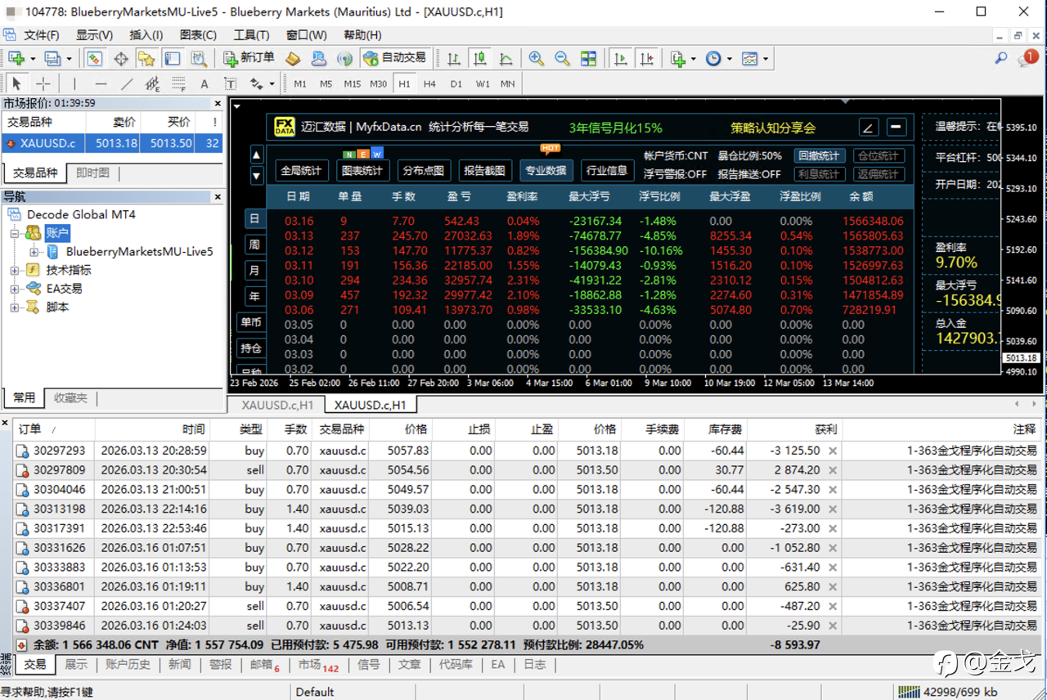Screen dimensions: 1047x700
Task: Open the 图表(C) menu
Action: (x=198, y=35)
